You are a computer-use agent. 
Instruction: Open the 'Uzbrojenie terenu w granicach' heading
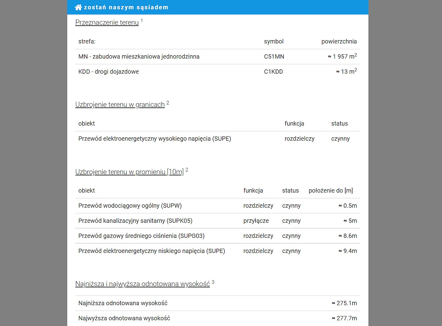120,104
